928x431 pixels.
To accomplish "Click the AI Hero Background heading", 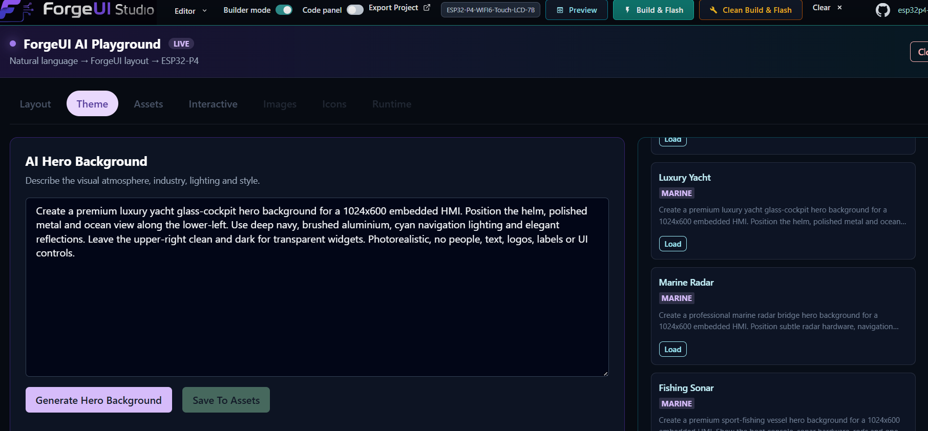I will [87, 161].
